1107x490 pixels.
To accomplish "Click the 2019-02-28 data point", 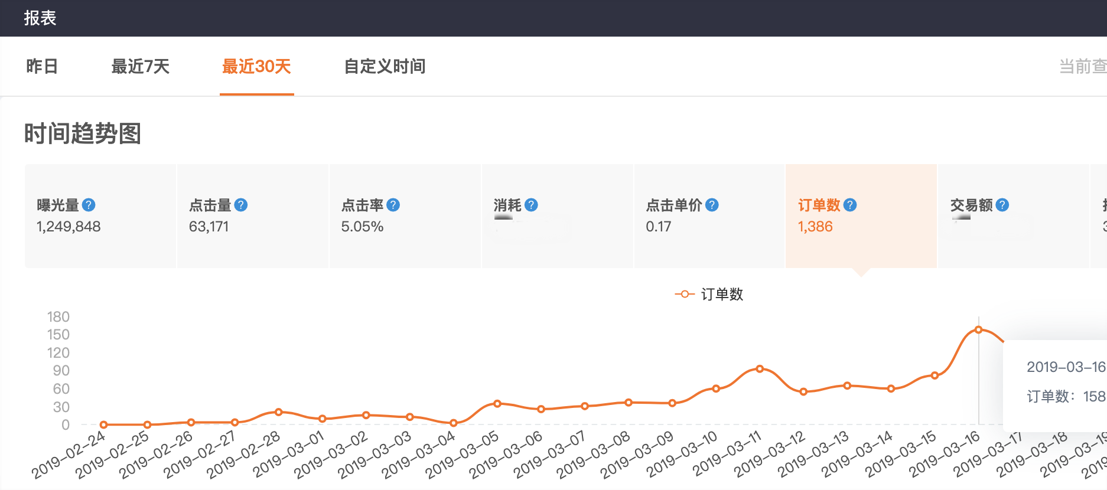I will click(278, 412).
